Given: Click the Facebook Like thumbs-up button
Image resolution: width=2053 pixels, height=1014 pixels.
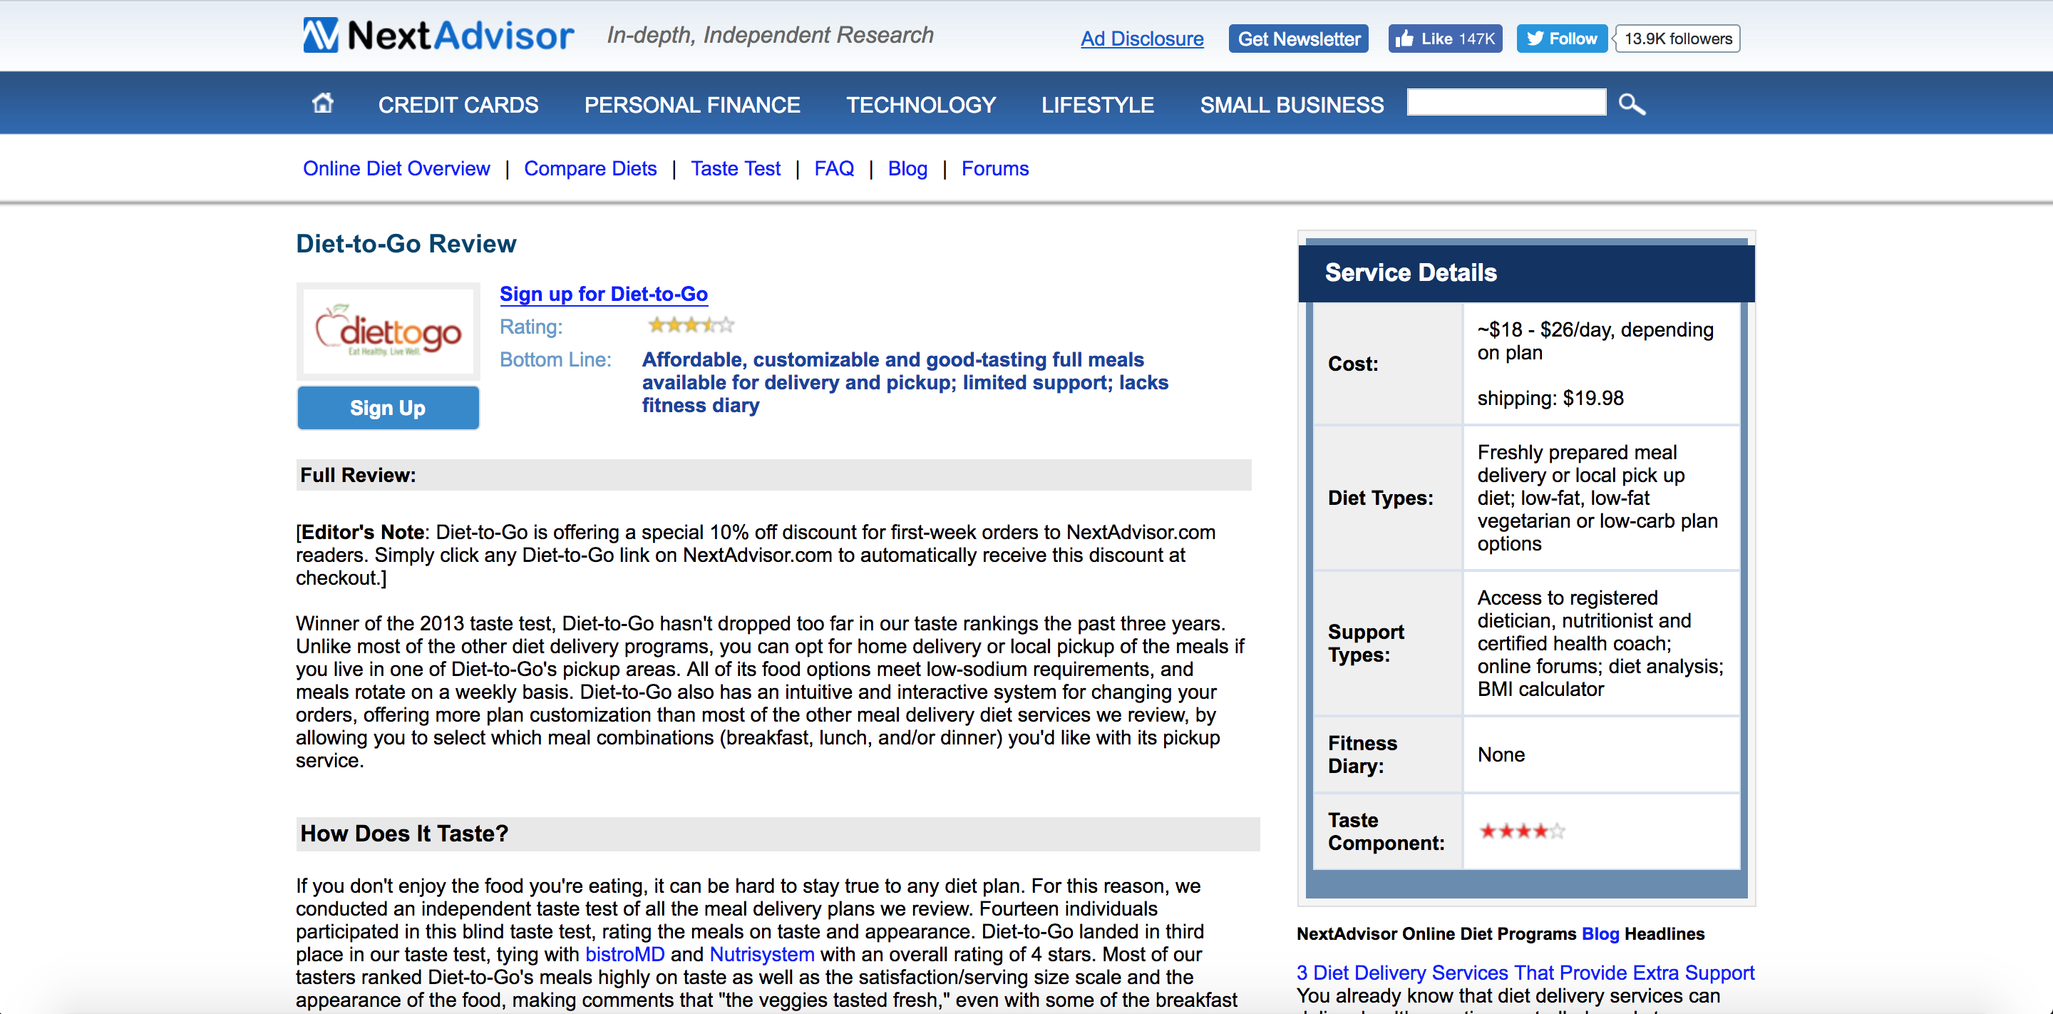Looking at the screenshot, I should 1445,39.
